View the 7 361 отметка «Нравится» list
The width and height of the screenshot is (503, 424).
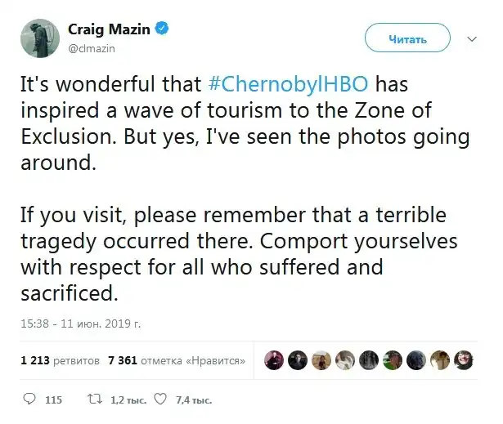coord(177,359)
